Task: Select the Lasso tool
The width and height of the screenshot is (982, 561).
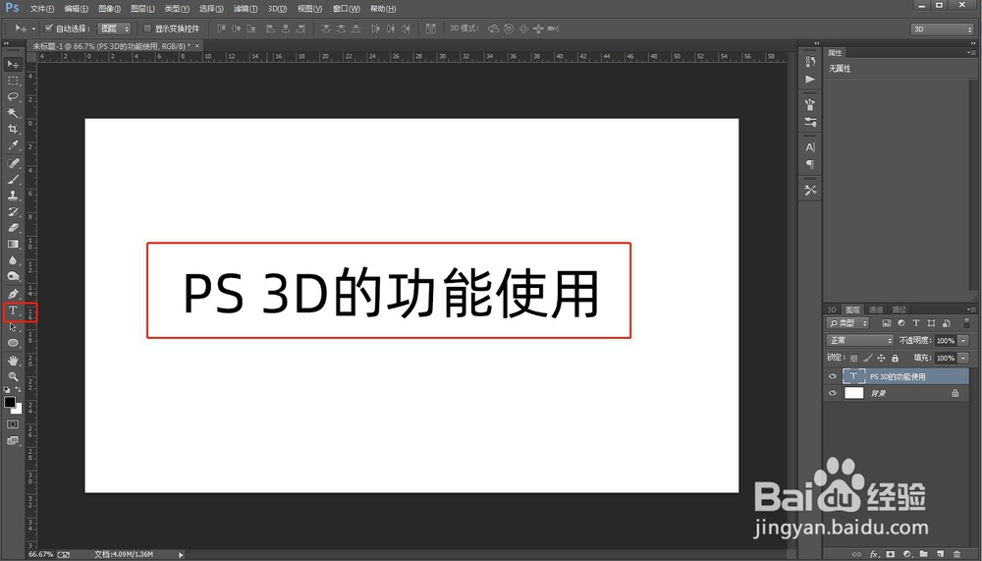Action: click(13, 96)
